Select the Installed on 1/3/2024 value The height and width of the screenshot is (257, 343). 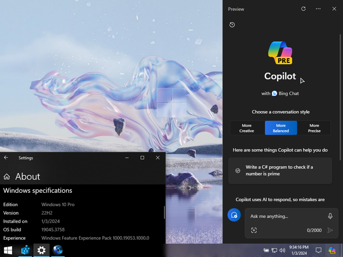pyautogui.click(x=50, y=221)
